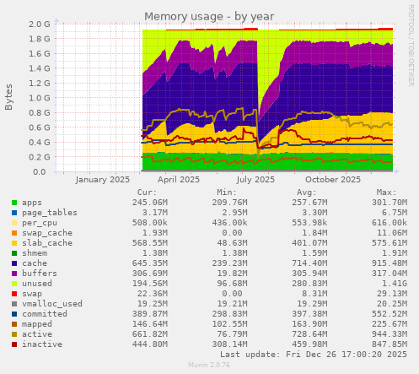Click the 'Memory usage - by year' title

209,17
